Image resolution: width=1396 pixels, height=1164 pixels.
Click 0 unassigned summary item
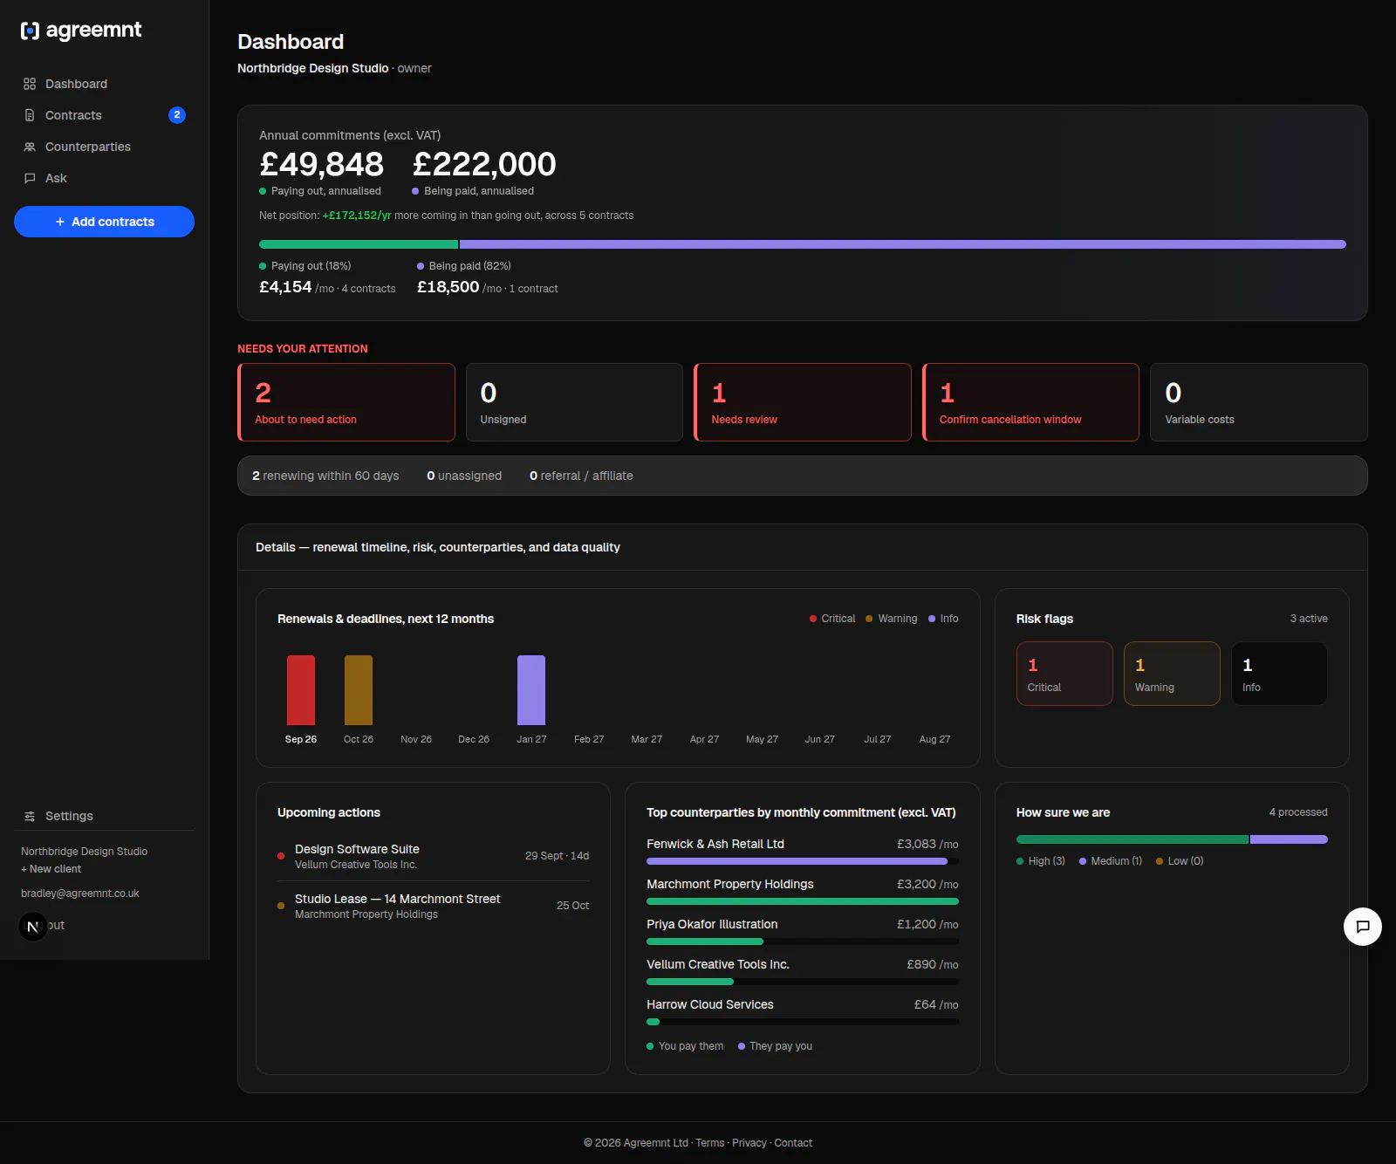[x=464, y=476]
